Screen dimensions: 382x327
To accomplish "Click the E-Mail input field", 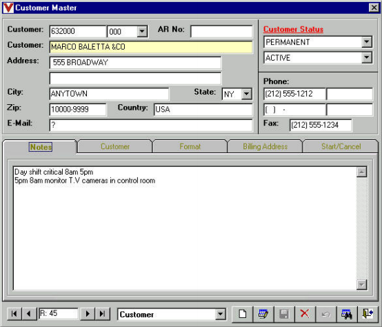I will click(151, 126).
